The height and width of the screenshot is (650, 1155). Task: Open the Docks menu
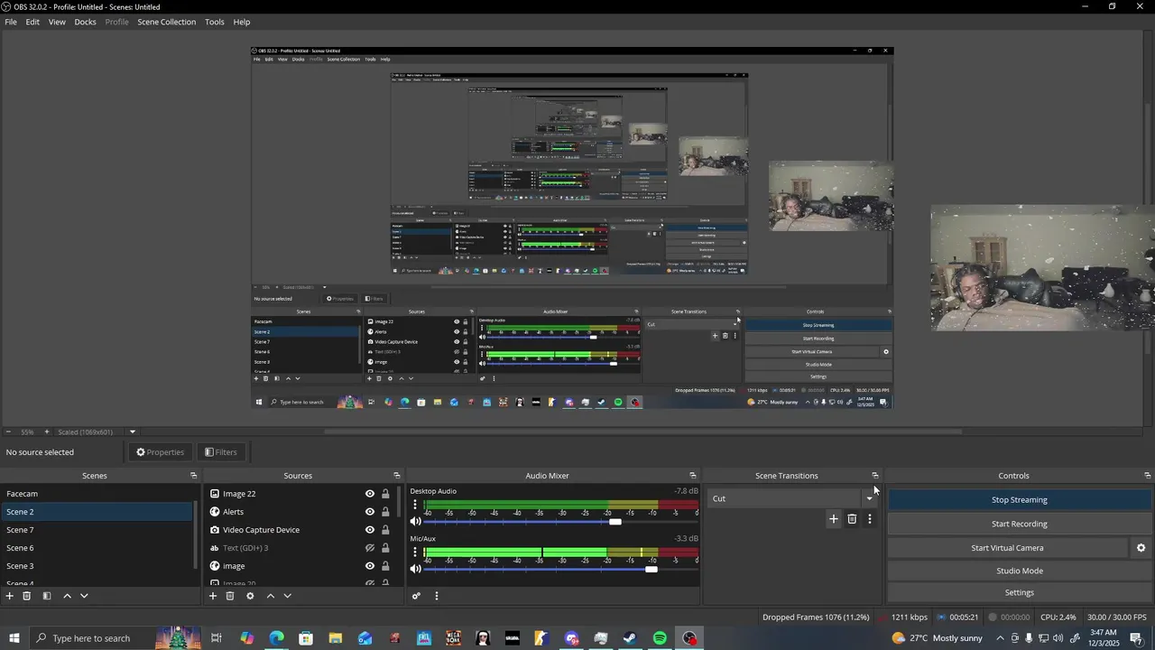pyautogui.click(x=85, y=22)
